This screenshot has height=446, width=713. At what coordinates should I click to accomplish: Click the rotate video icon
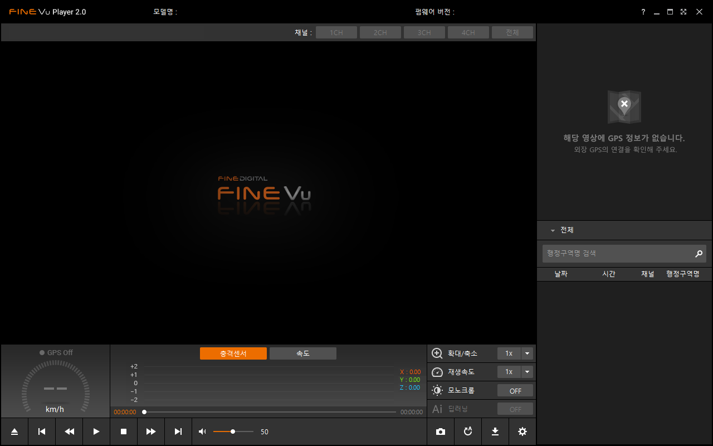click(x=468, y=432)
